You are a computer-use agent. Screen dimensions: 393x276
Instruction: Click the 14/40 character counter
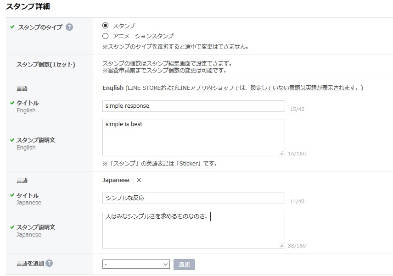click(297, 201)
